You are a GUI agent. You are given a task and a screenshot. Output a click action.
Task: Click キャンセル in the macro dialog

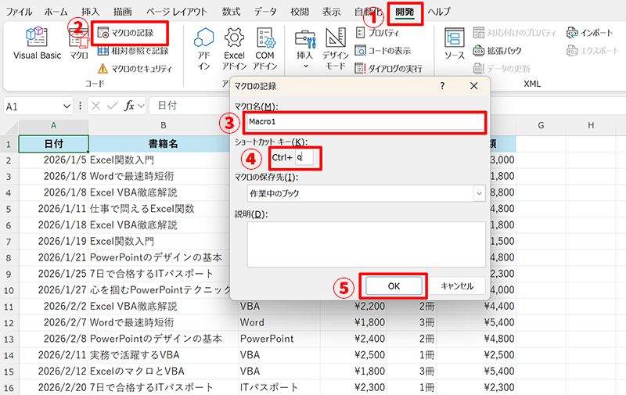(457, 285)
